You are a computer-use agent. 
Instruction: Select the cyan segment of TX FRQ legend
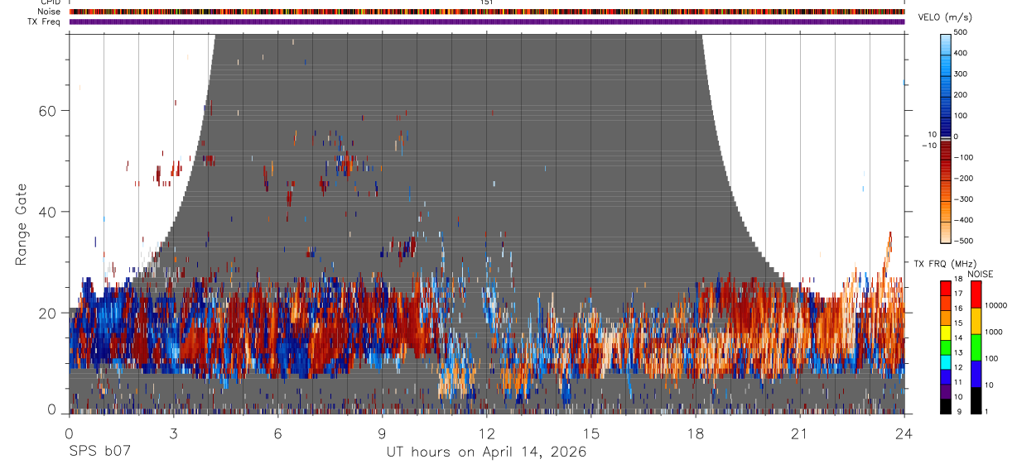coord(945,362)
